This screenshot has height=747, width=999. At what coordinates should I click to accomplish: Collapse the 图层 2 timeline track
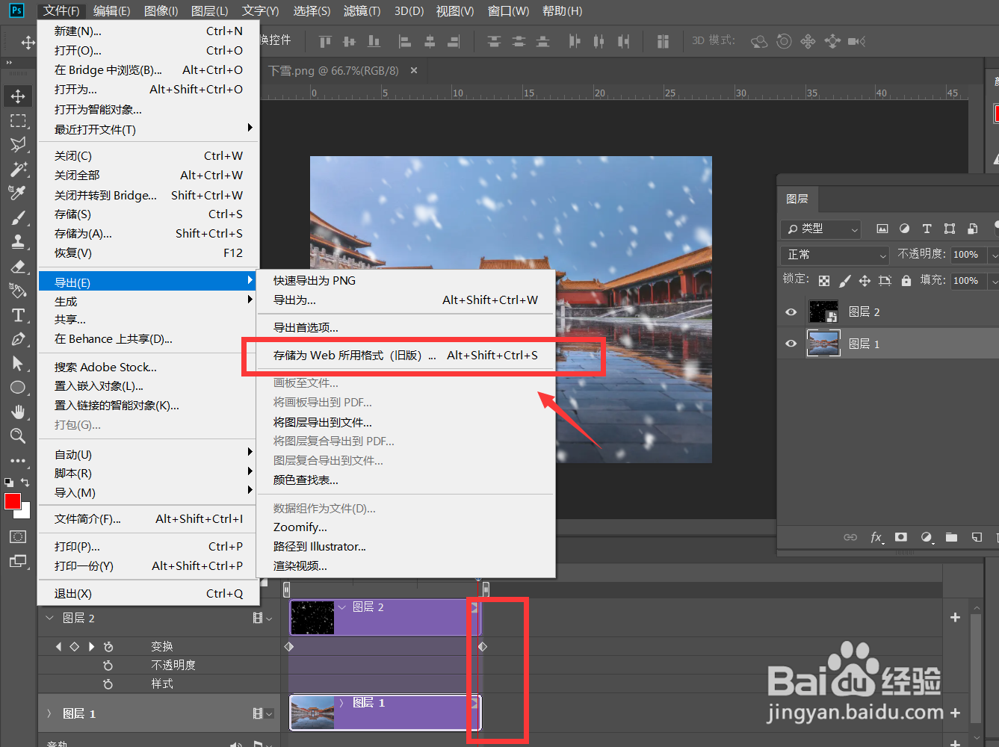49,618
